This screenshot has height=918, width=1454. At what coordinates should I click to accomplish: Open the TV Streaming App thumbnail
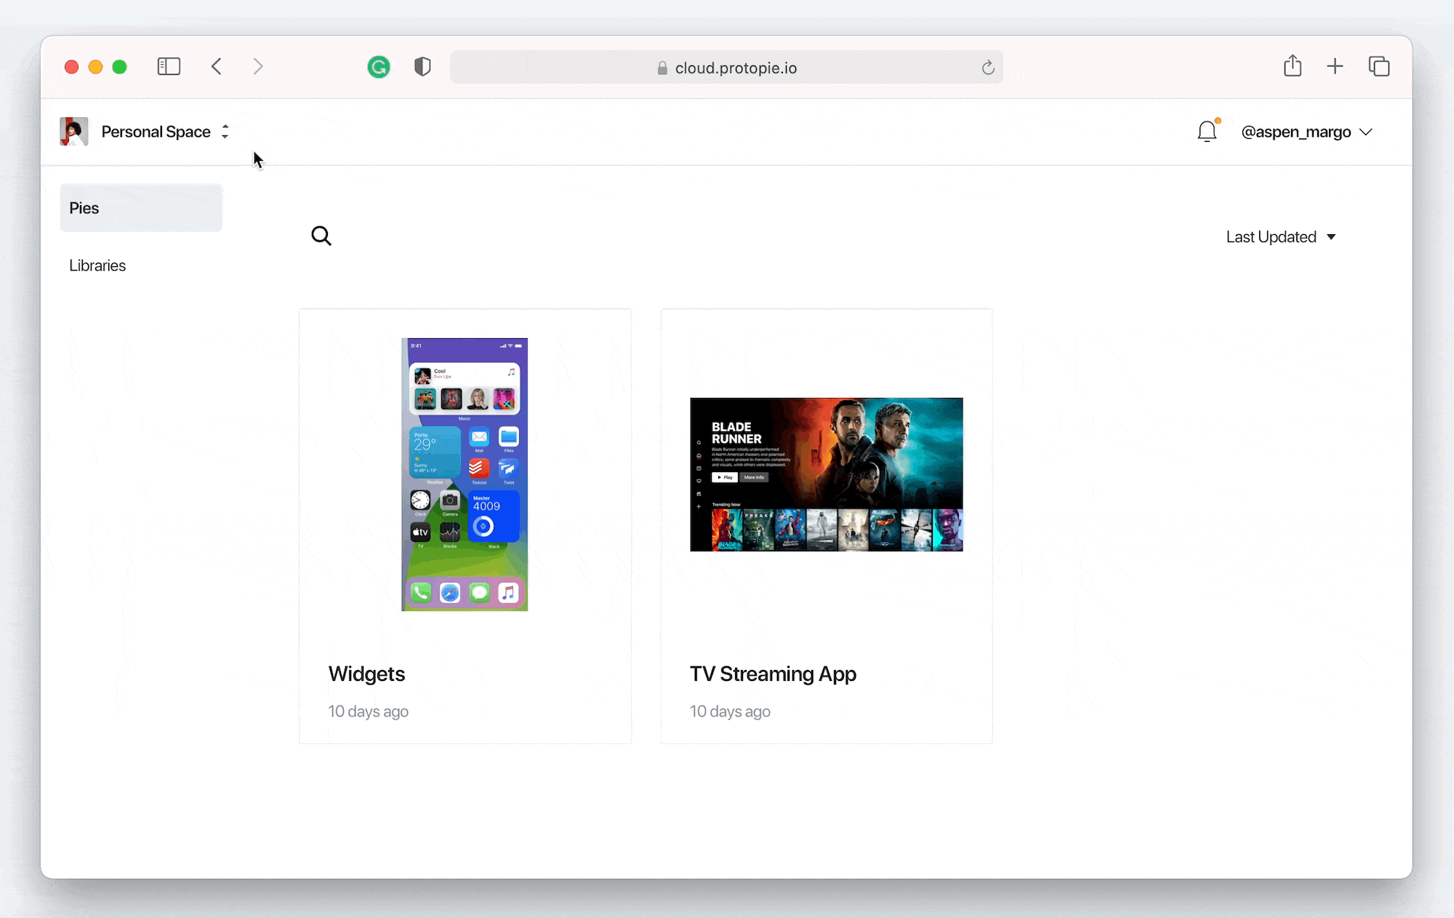(827, 474)
